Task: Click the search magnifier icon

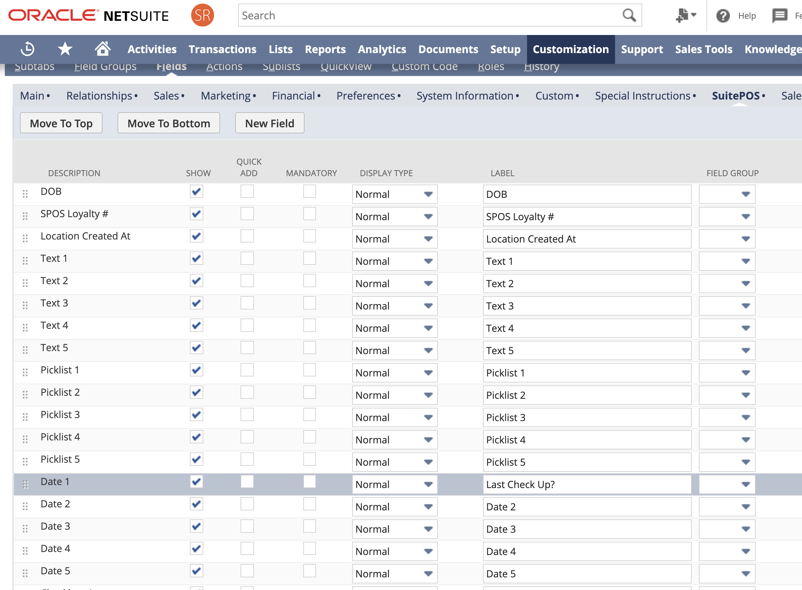Action: point(629,15)
